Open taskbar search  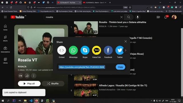(x=8, y=101)
